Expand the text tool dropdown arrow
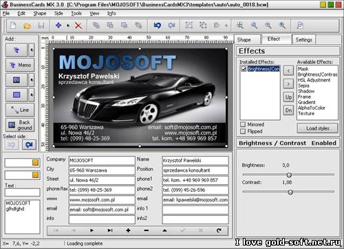 point(32,50)
